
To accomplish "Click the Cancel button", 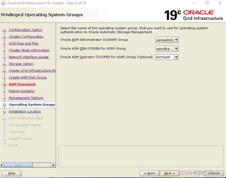I will click(x=214, y=173).
